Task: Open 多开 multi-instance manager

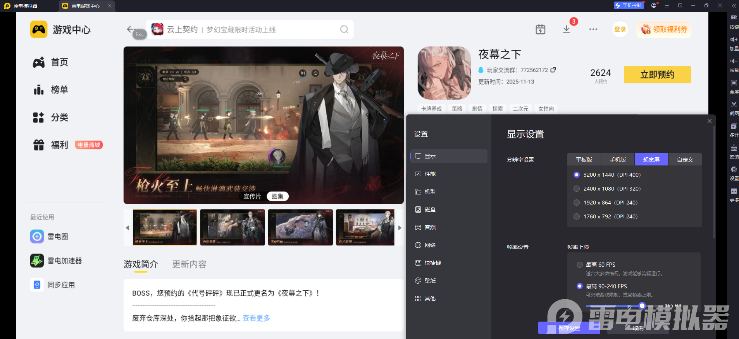Action: 734,130
